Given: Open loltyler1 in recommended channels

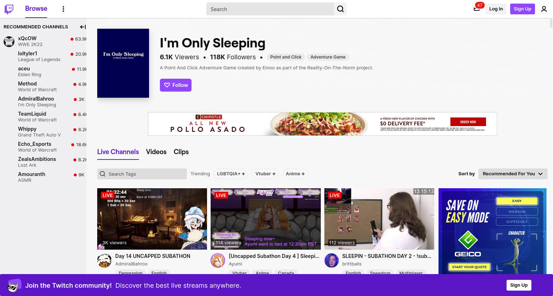Looking at the screenshot, I should point(43,56).
